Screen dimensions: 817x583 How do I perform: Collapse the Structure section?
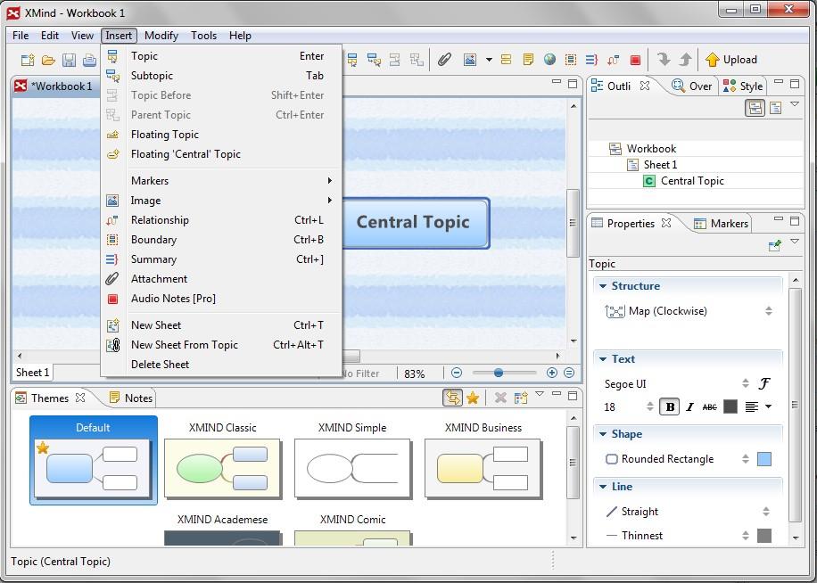[x=603, y=286]
